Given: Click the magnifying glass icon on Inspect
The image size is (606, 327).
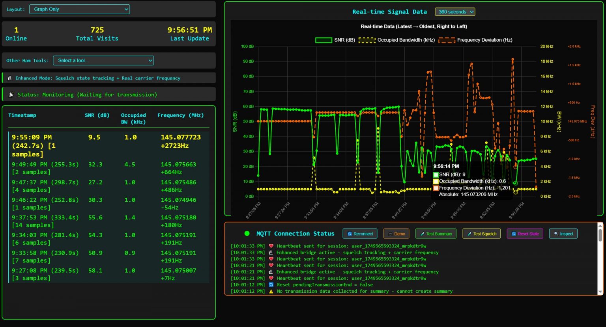Looking at the screenshot, I should click(556, 233).
